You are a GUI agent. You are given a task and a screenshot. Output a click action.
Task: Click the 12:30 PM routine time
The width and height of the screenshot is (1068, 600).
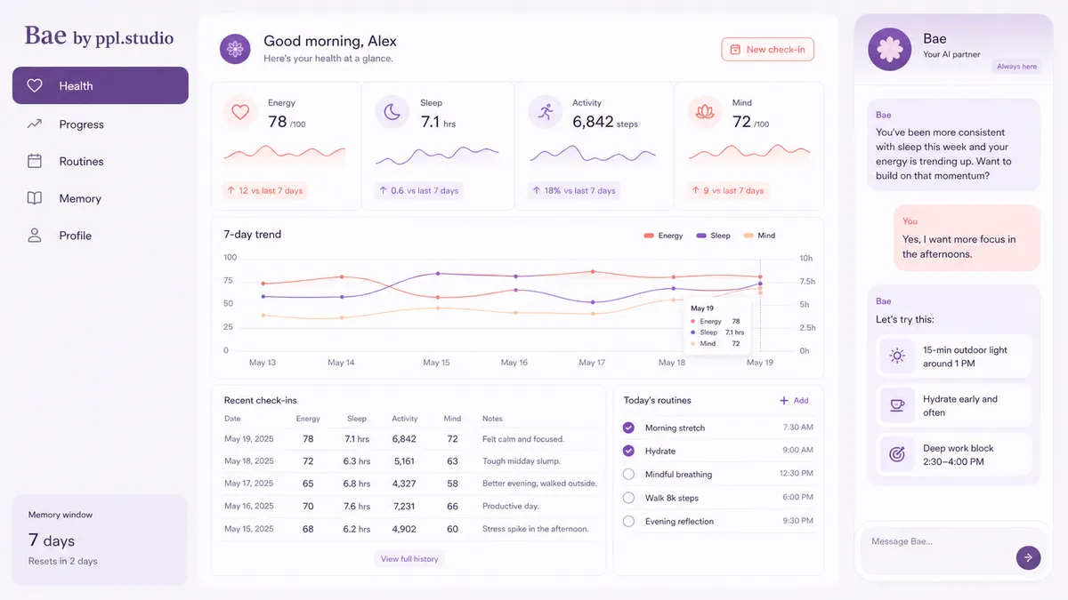click(797, 474)
